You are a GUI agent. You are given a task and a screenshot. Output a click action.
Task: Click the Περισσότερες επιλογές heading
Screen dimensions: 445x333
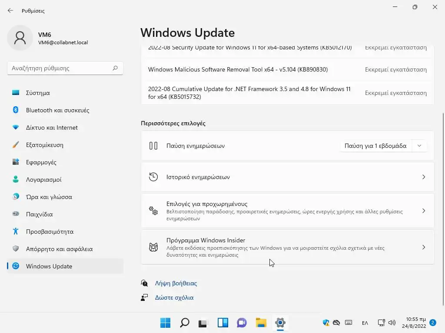click(x=173, y=123)
